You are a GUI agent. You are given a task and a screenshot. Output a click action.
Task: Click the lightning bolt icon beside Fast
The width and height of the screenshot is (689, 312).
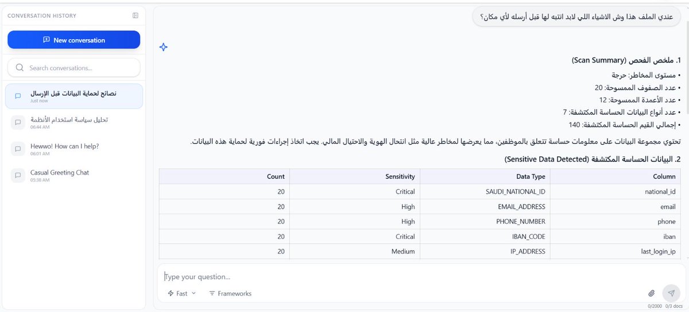click(171, 293)
